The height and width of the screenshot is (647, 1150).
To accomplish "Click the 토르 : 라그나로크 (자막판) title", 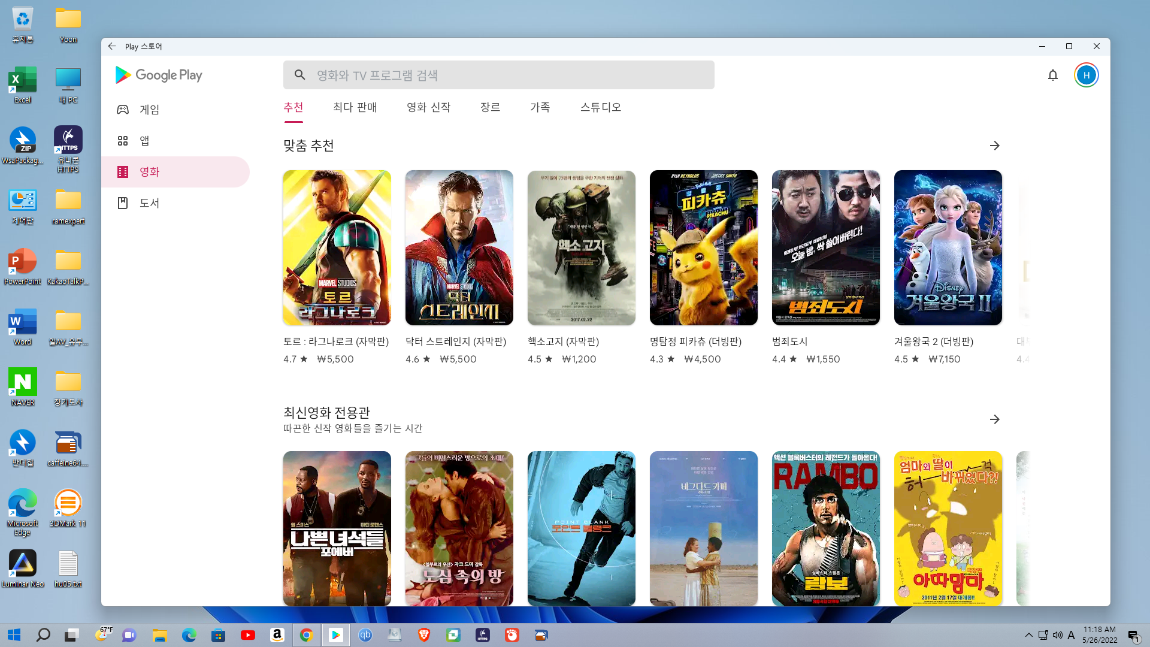I will pyautogui.click(x=336, y=341).
